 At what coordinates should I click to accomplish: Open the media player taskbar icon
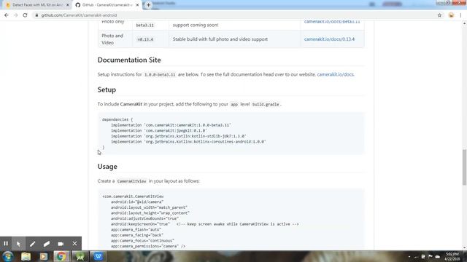point(44,256)
